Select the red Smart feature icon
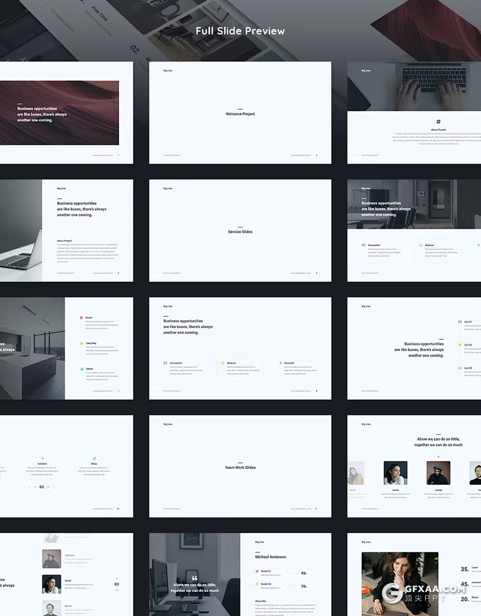 tap(81, 318)
